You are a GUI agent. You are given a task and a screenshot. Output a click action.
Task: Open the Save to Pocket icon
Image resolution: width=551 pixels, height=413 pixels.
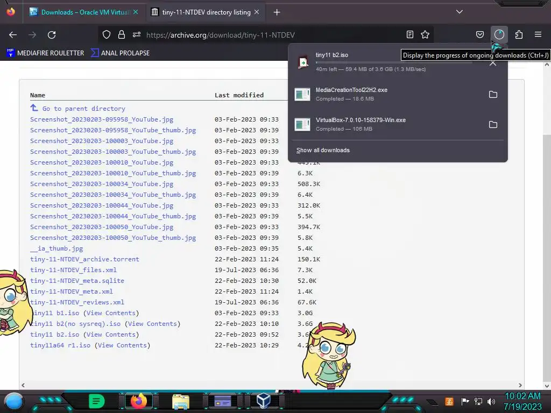tap(479, 34)
